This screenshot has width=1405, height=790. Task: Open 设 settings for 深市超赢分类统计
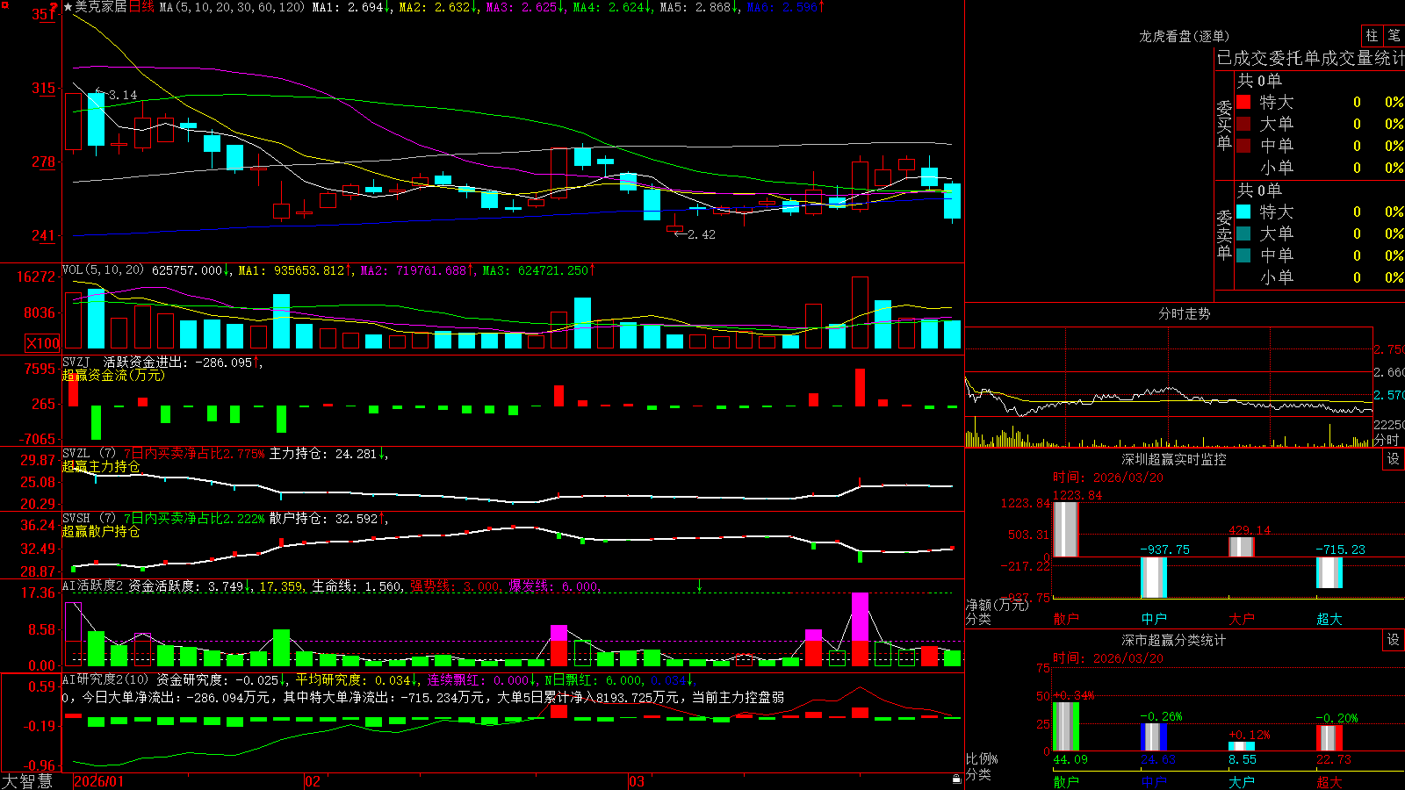tap(1394, 640)
